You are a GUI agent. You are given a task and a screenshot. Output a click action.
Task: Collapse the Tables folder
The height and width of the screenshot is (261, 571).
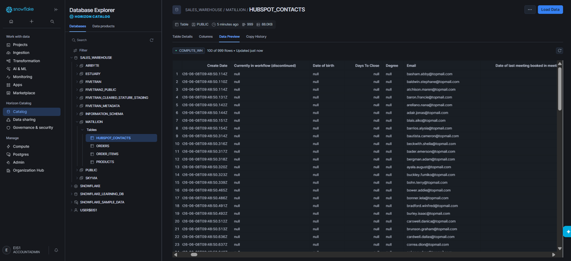(x=83, y=130)
